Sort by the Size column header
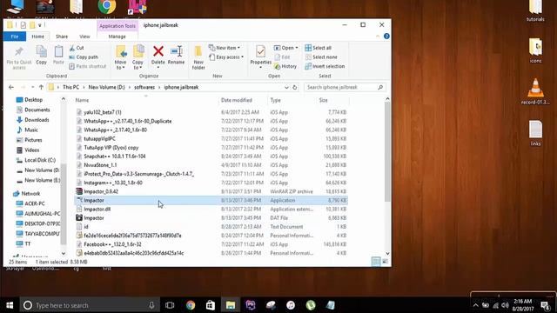Viewport: 557px width, 313px height. 323,101
